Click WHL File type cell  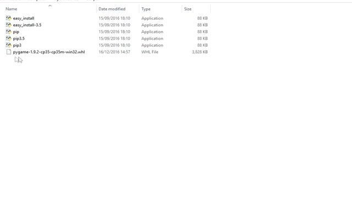point(150,52)
